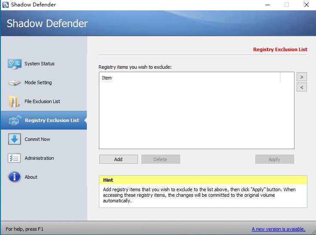This screenshot has width=316, height=235.
Task: Open the new version available link
Action: point(279,229)
